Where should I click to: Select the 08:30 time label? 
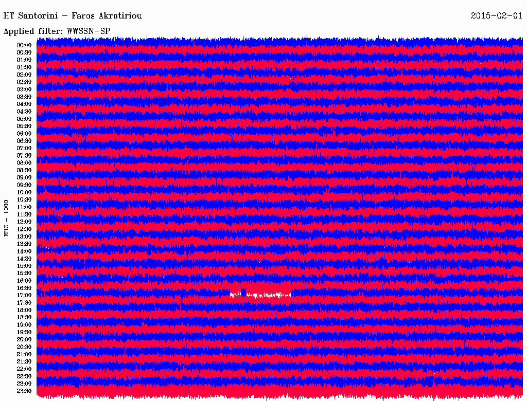(24, 170)
